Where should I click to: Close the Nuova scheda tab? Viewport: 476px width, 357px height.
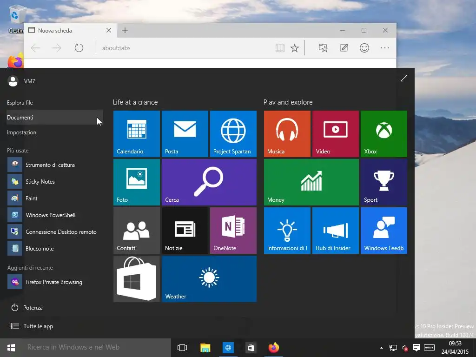tap(109, 30)
